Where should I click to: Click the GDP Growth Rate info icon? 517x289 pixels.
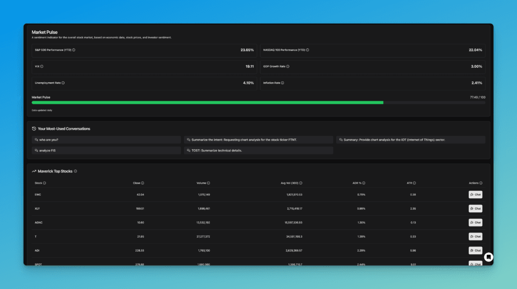(288, 66)
